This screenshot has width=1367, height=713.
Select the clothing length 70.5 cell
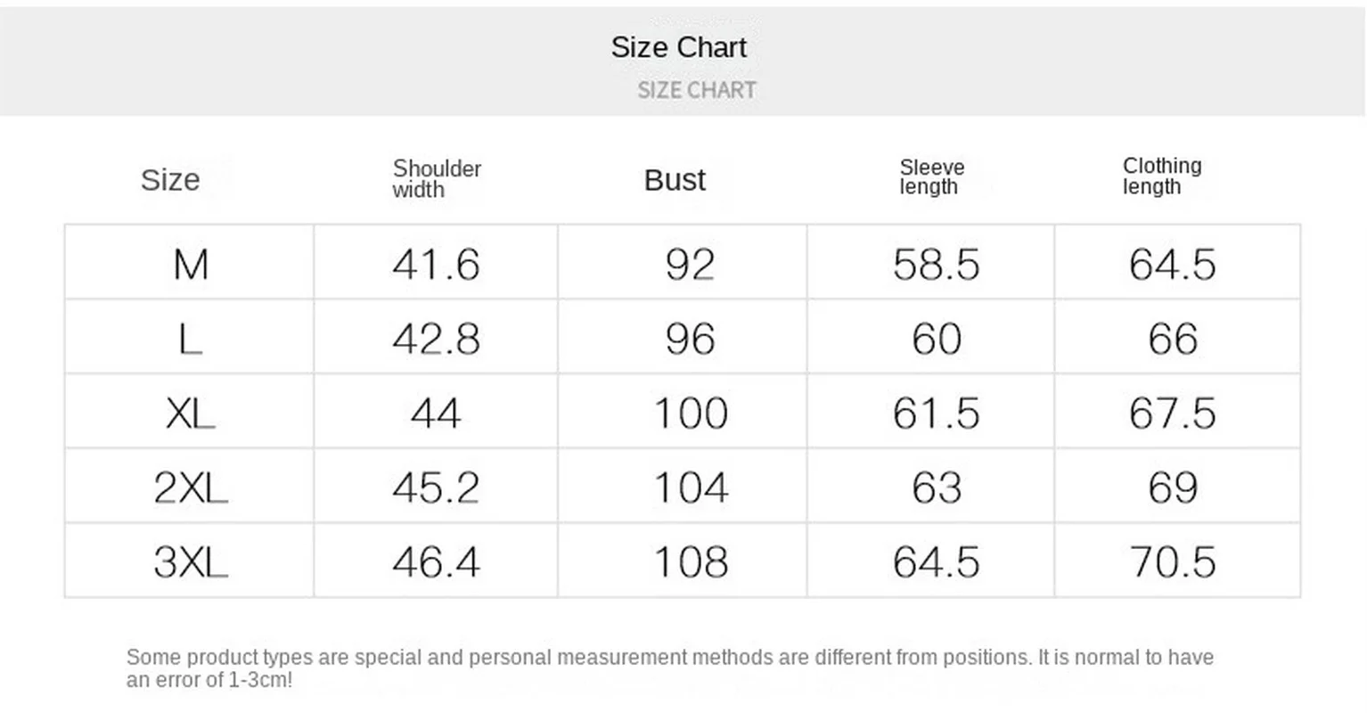pos(1172,562)
